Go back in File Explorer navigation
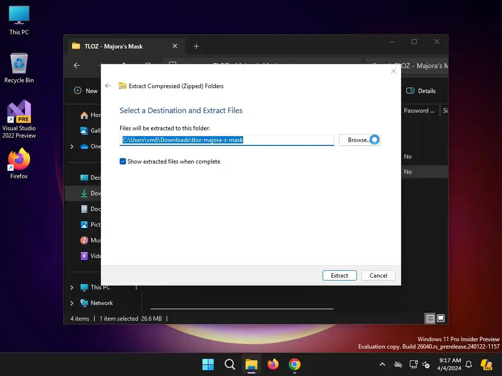The image size is (502, 376). tap(77, 65)
